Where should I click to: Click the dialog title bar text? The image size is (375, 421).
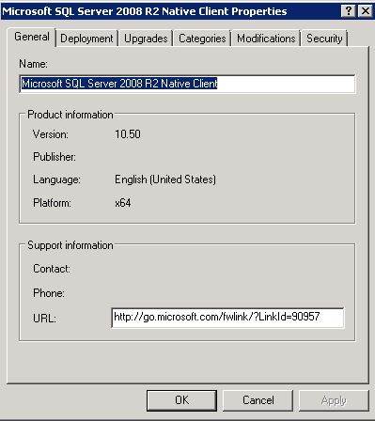145,11
